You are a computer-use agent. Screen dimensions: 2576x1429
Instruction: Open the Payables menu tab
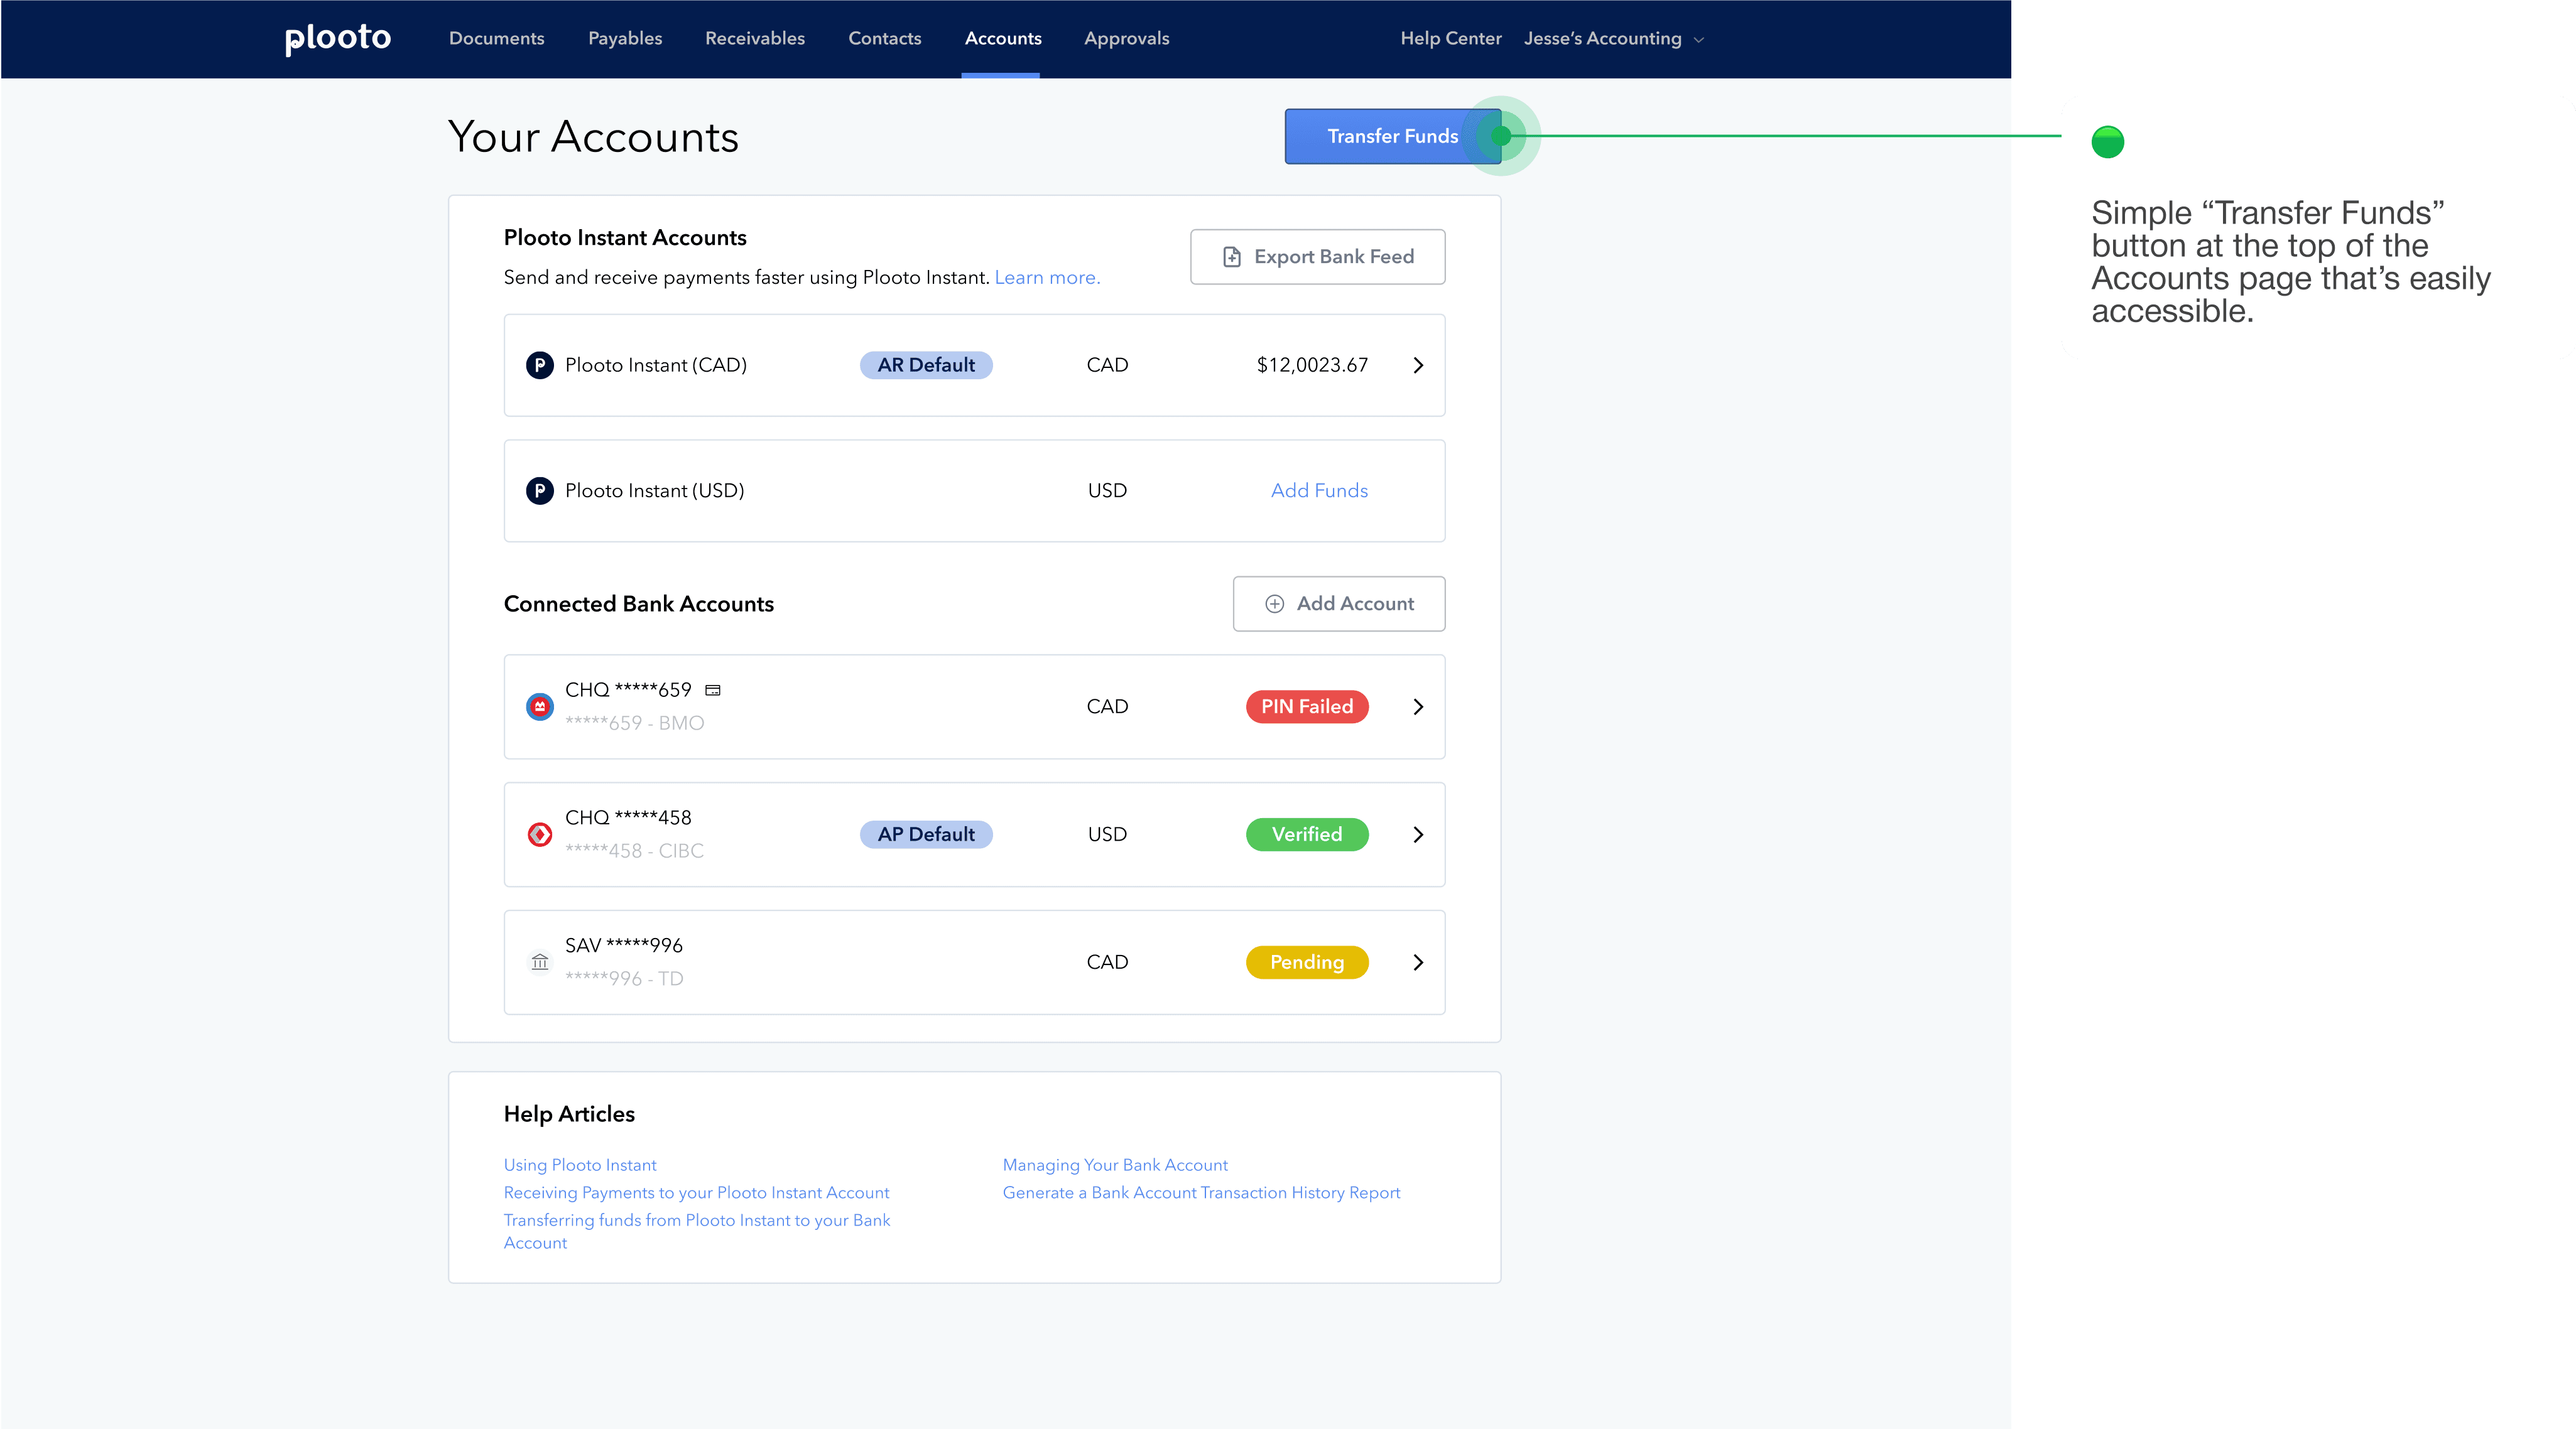625,38
